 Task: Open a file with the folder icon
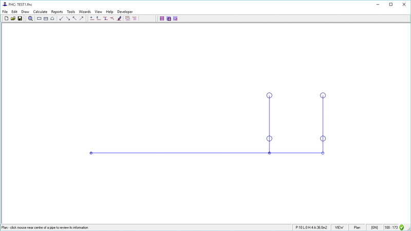point(13,18)
